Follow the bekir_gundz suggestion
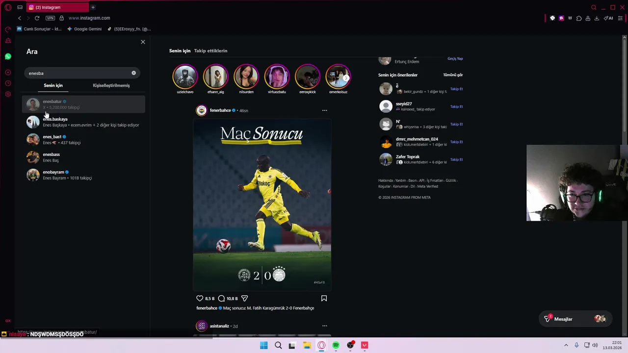This screenshot has width=628, height=353. point(456,89)
